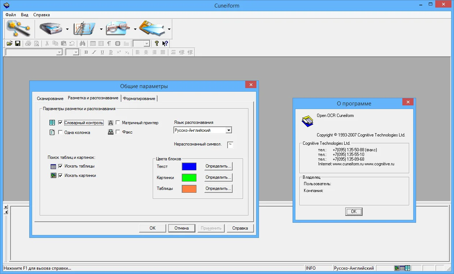Click OK in Общие параметры dialog

point(152,228)
